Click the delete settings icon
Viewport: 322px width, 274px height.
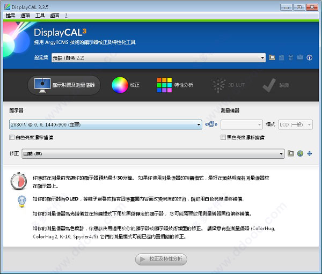coord(290,57)
